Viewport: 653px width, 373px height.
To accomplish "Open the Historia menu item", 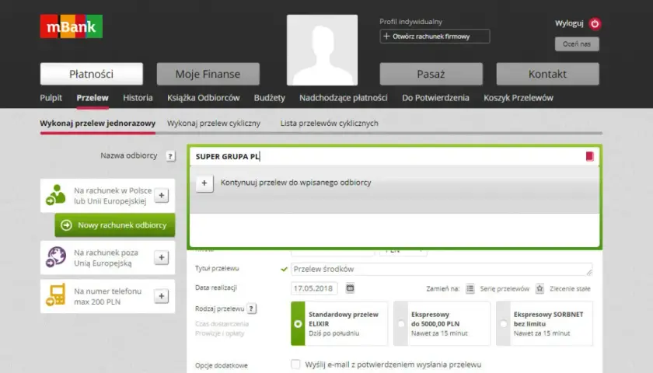I will coord(138,98).
